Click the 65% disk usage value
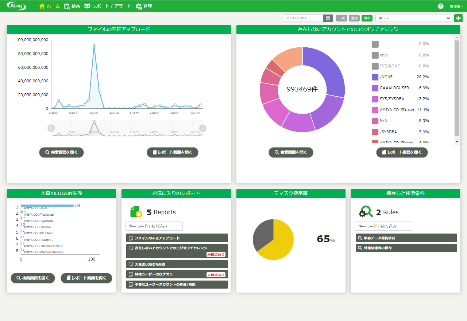 click(x=326, y=239)
